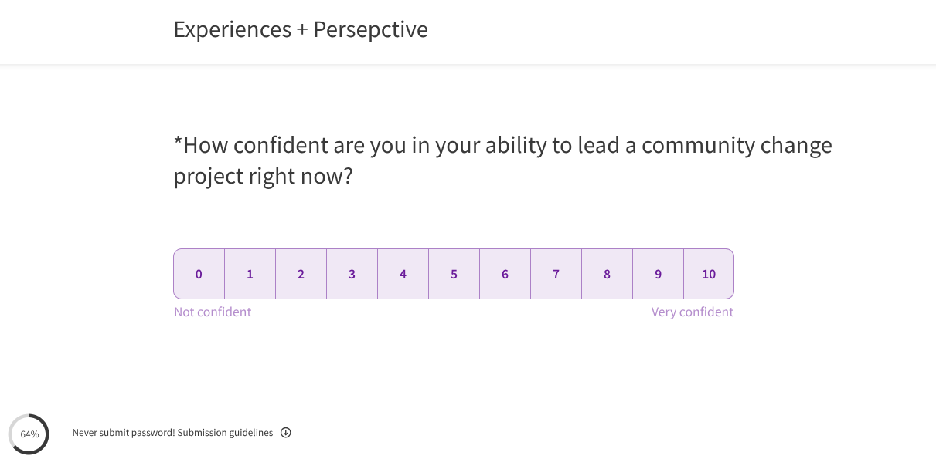The width and height of the screenshot is (936, 459).
Task: Select confidence rating 9
Action: pos(658,274)
